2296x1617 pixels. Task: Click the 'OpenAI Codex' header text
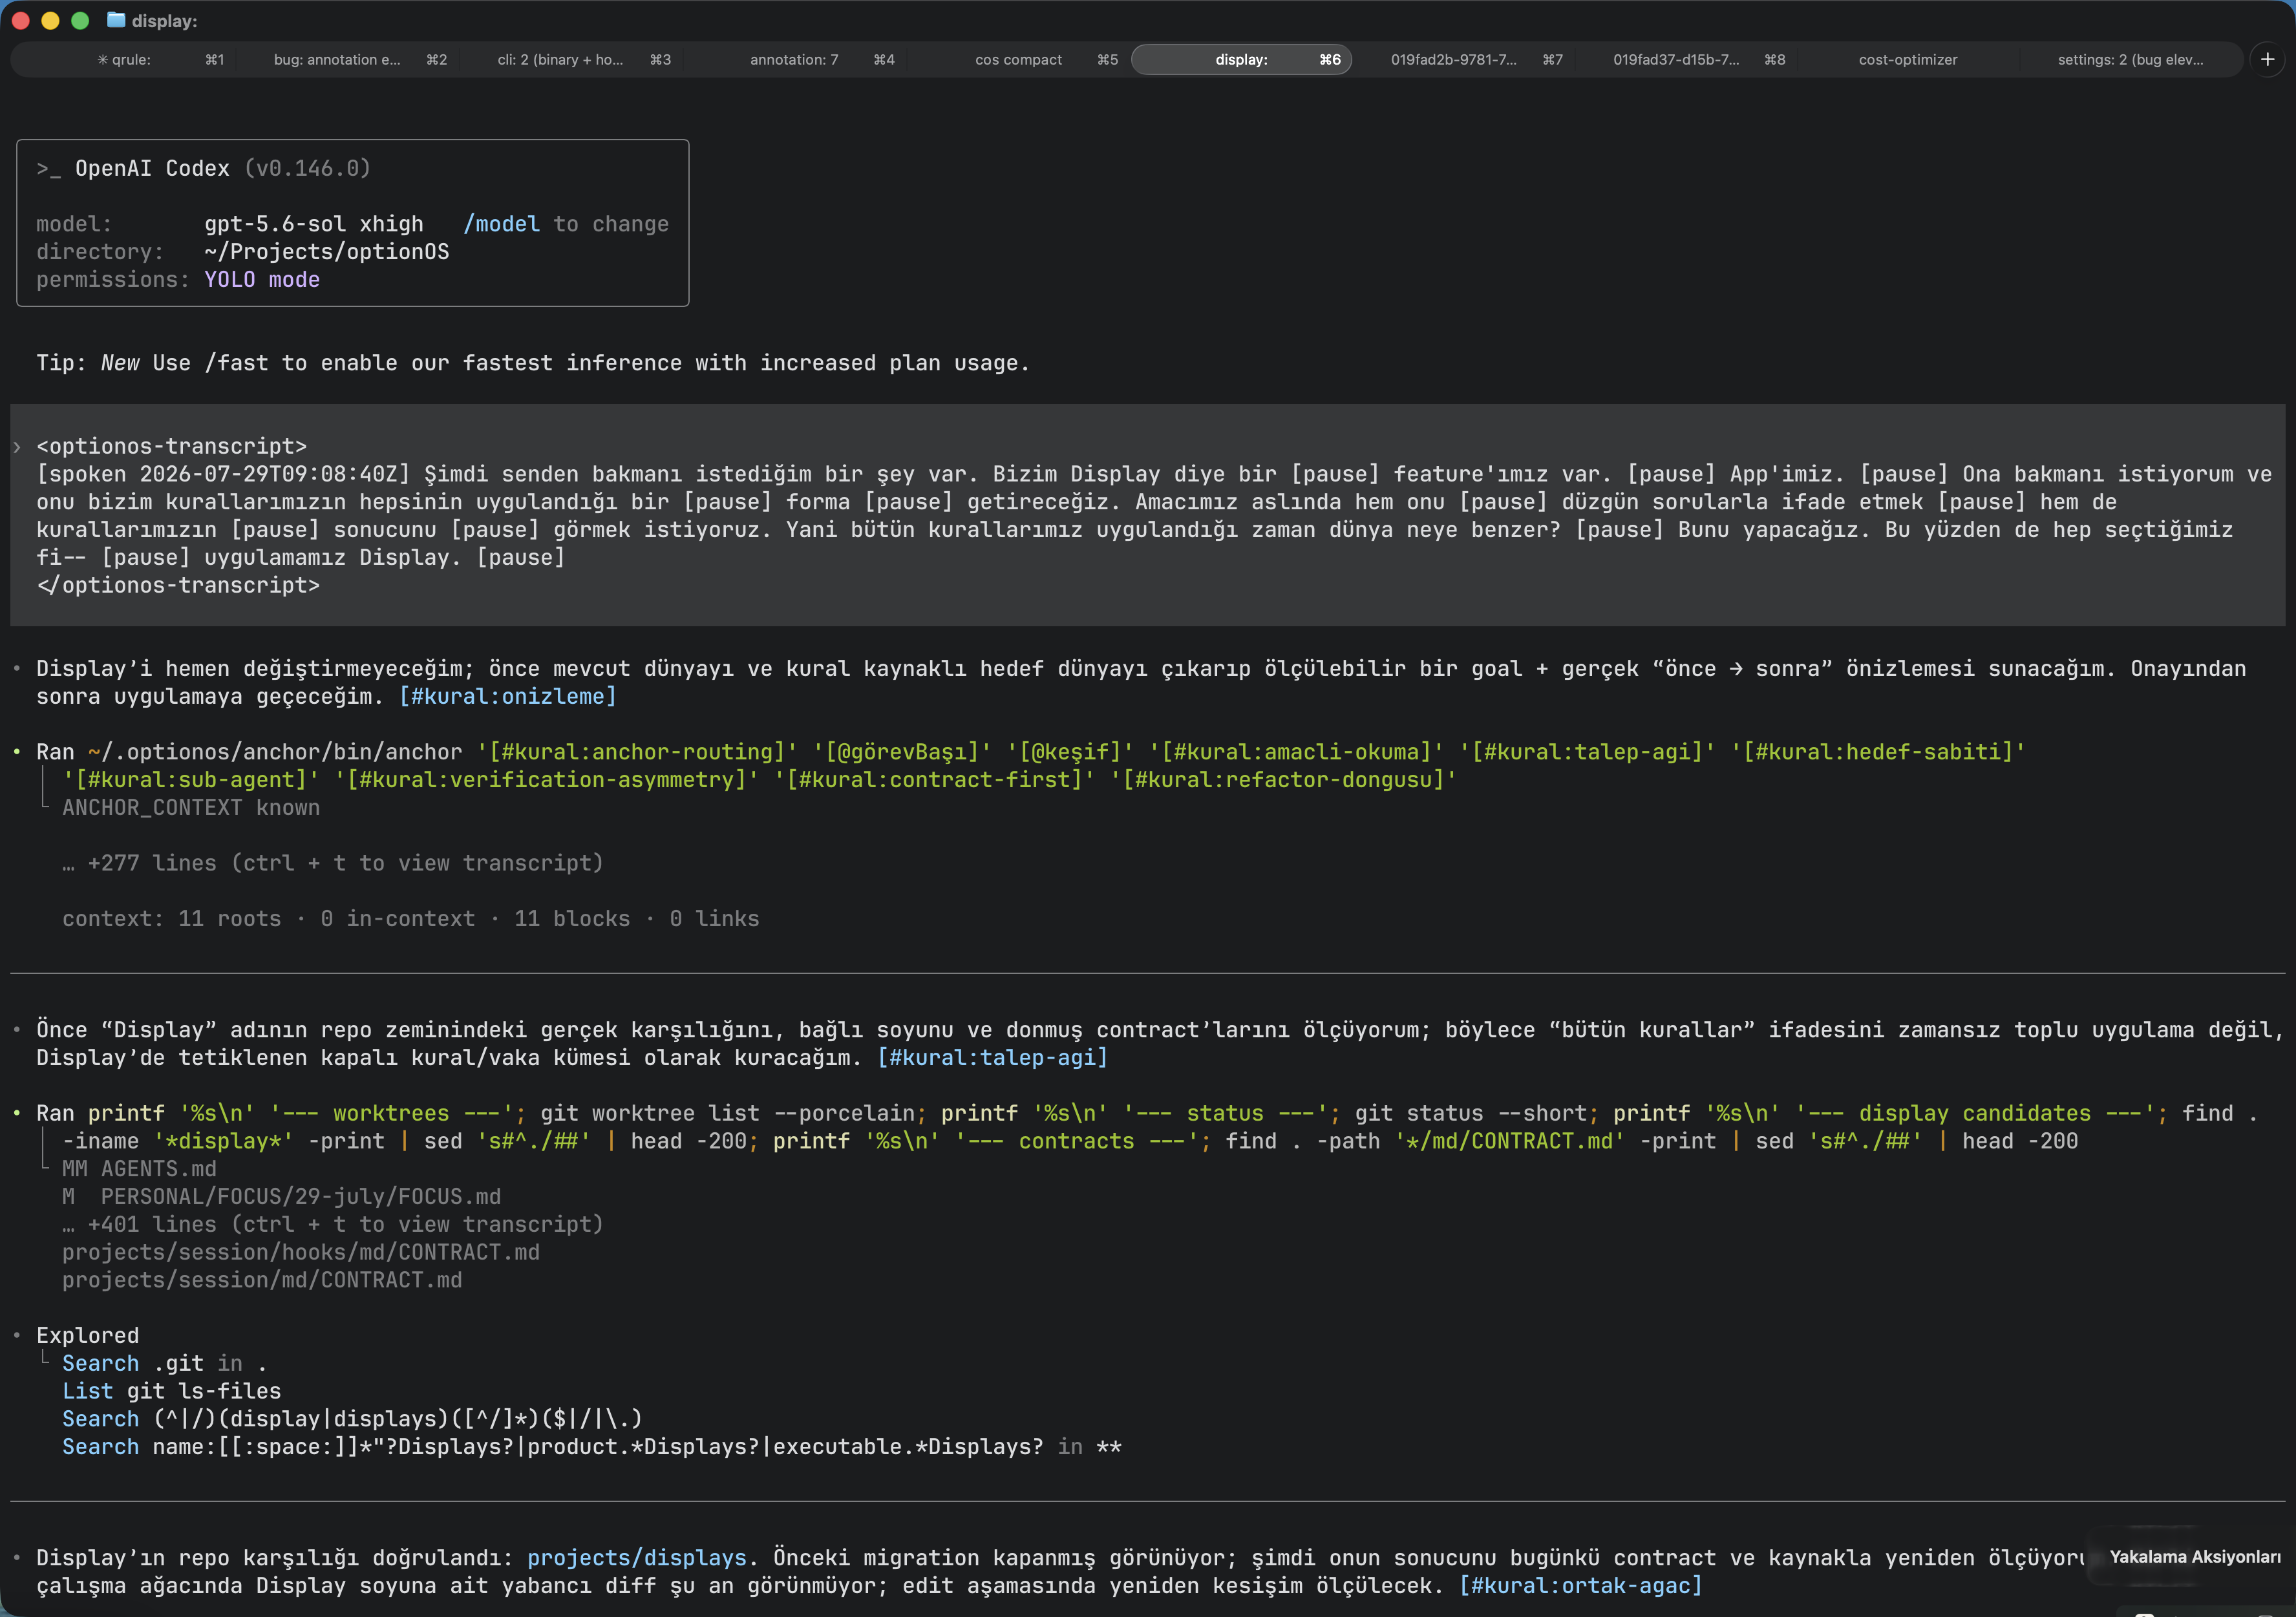[x=152, y=168]
